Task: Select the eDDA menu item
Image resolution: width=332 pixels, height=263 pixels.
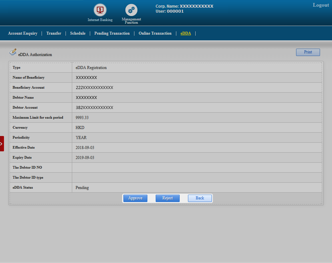Action: (186, 33)
